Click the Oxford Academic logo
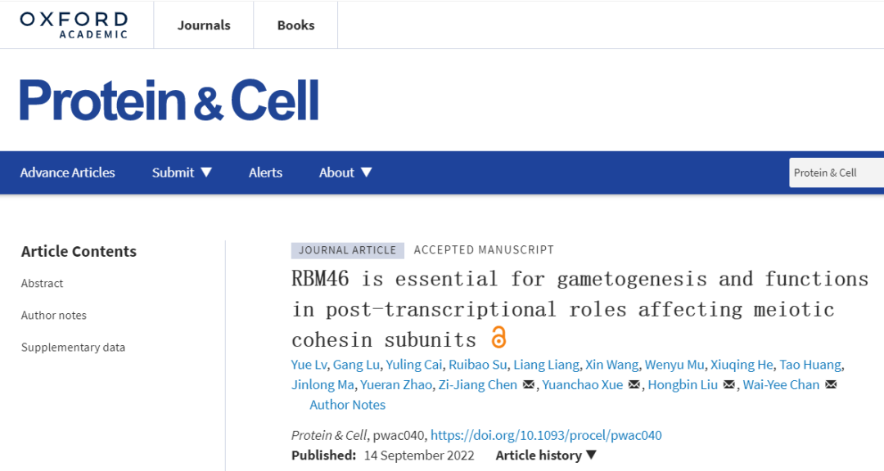The width and height of the screenshot is (884, 471). click(x=74, y=25)
